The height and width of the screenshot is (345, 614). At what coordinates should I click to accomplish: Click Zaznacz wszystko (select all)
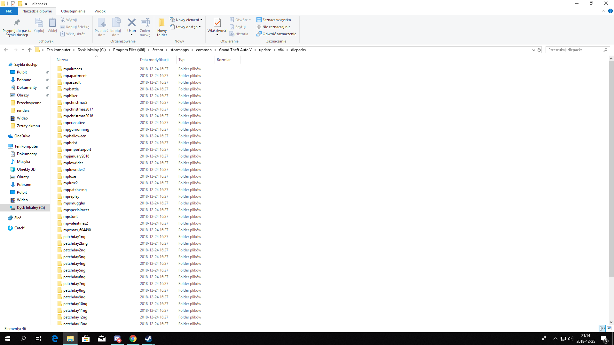click(274, 20)
